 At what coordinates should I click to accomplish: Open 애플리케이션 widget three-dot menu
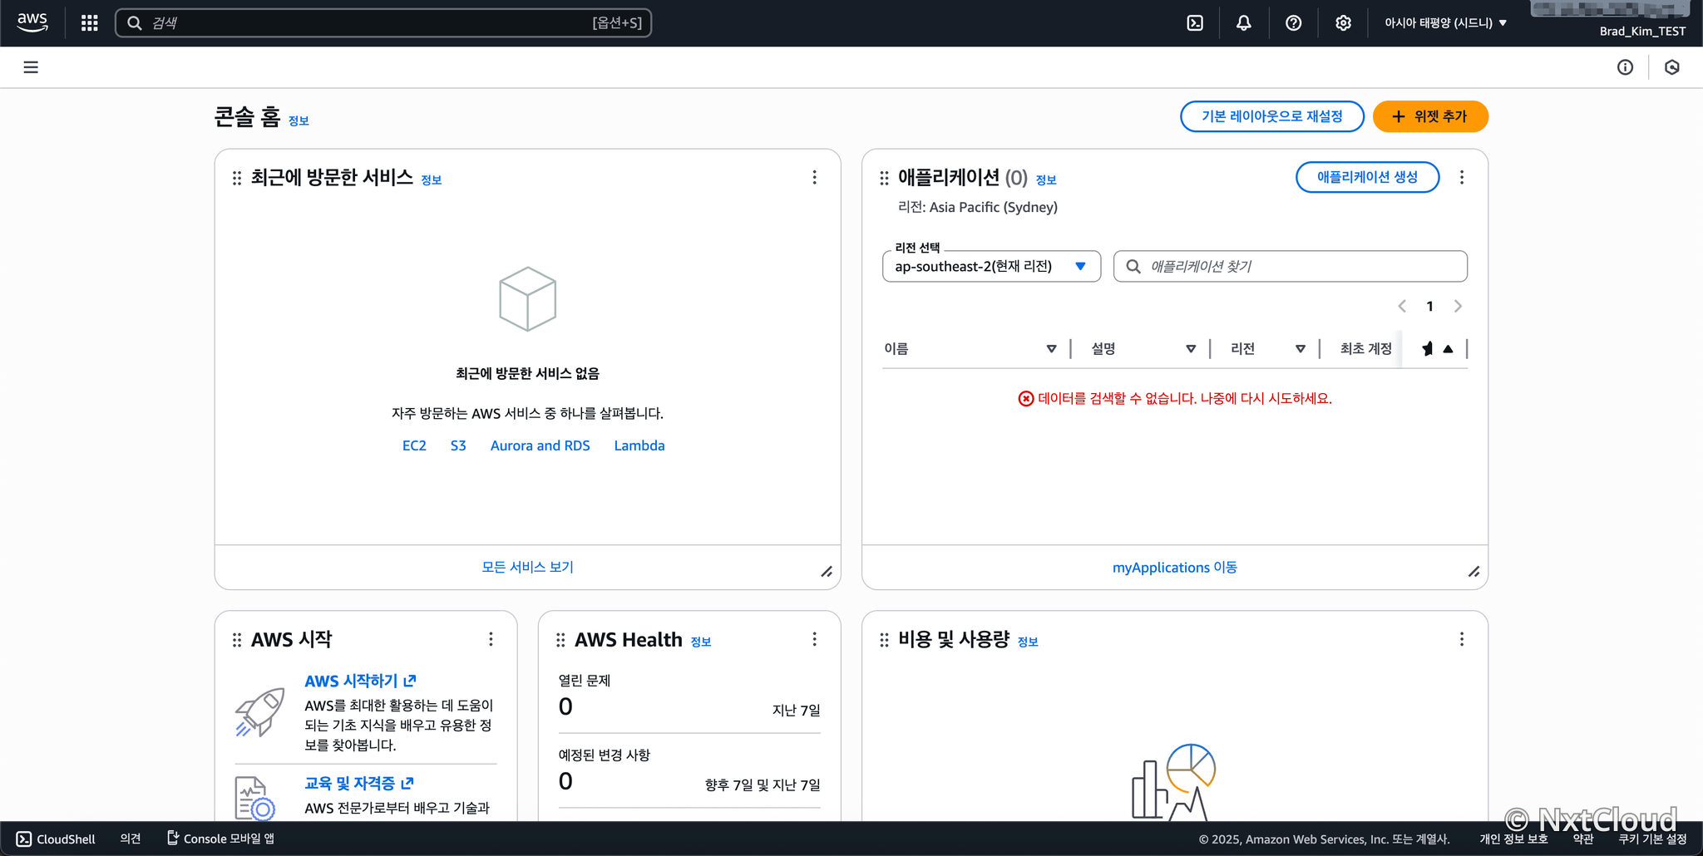coord(1462,177)
